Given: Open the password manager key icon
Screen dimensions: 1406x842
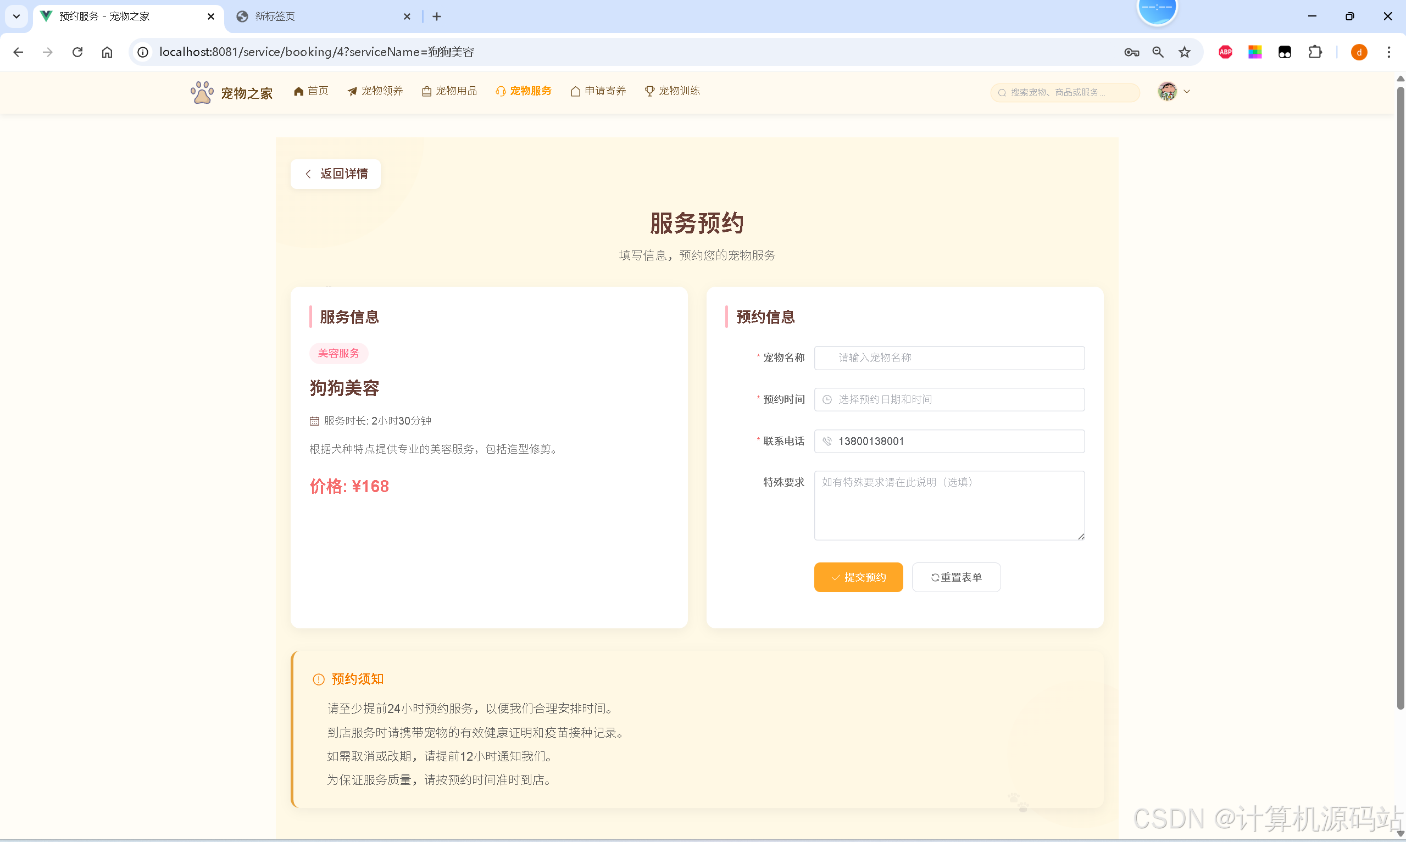Looking at the screenshot, I should tap(1131, 52).
